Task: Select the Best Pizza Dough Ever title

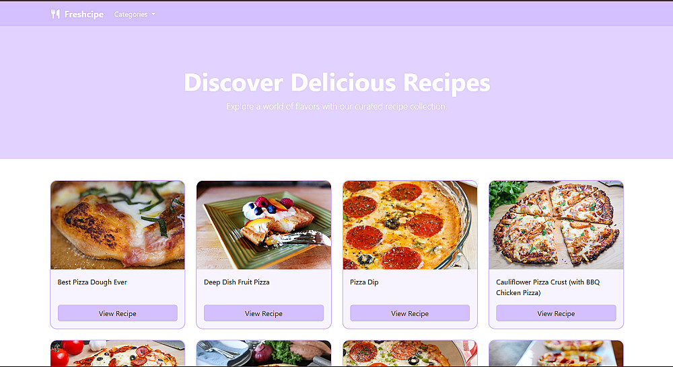Action: pos(92,282)
